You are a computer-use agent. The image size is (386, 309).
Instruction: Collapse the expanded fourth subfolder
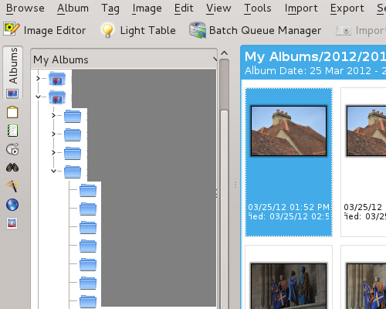(x=53, y=171)
